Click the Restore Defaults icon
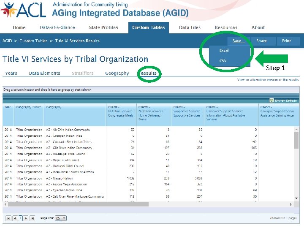The image size is (304, 228). (271, 100)
